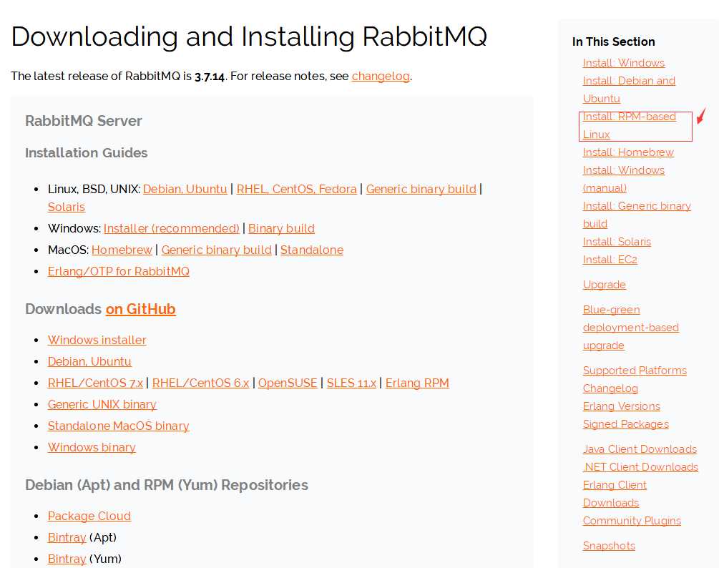Click version number 3.7.14 text

point(210,76)
